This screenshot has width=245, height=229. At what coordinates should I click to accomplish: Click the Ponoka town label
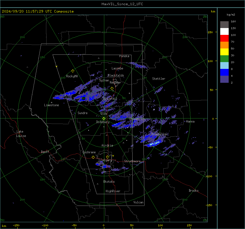[124, 56]
